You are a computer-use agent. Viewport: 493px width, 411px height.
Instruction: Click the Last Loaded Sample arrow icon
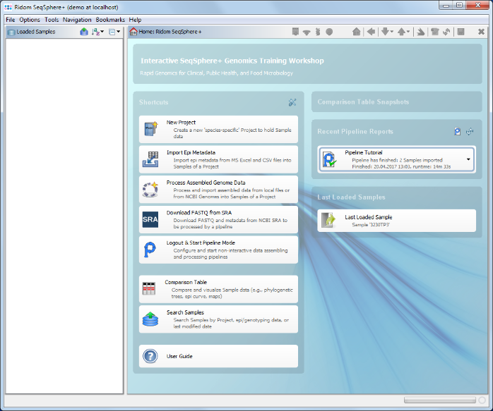point(329,220)
